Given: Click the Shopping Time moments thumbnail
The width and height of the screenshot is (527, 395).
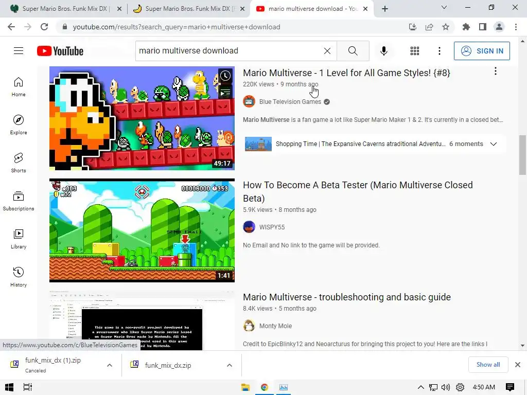Looking at the screenshot, I should coord(258,144).
